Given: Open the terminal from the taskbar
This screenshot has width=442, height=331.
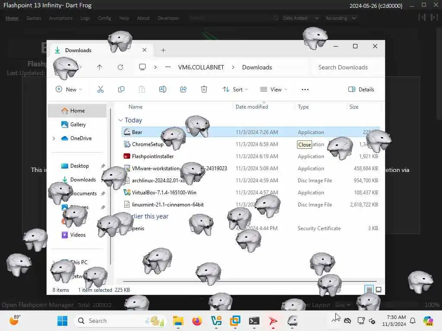Looking at the screenshot, I should click(x=254, y=321).
